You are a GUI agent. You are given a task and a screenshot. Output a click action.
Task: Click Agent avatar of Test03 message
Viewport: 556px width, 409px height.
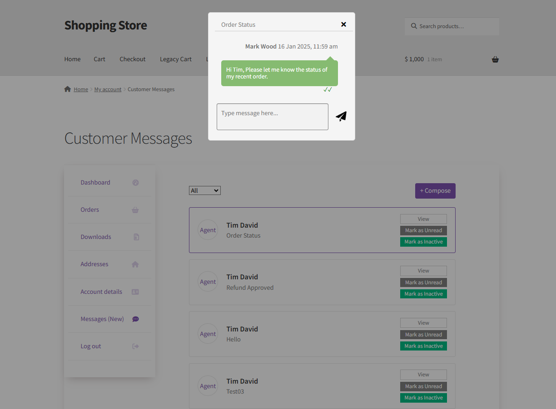click(x=208, y=386)
